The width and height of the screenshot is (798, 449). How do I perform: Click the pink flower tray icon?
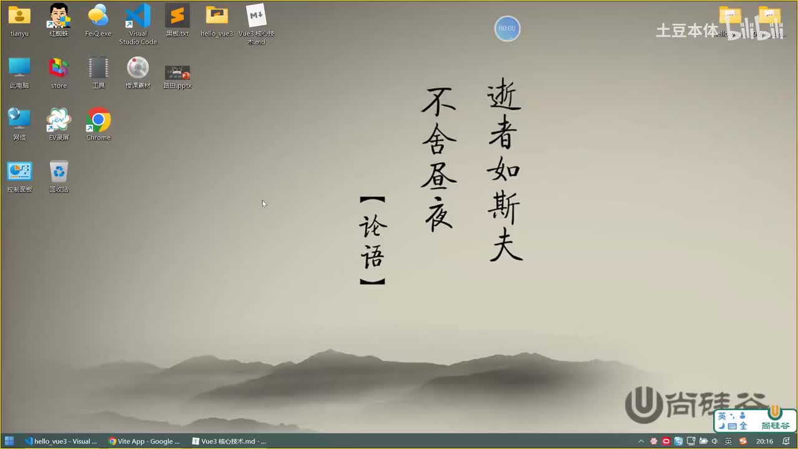(653, 442)
